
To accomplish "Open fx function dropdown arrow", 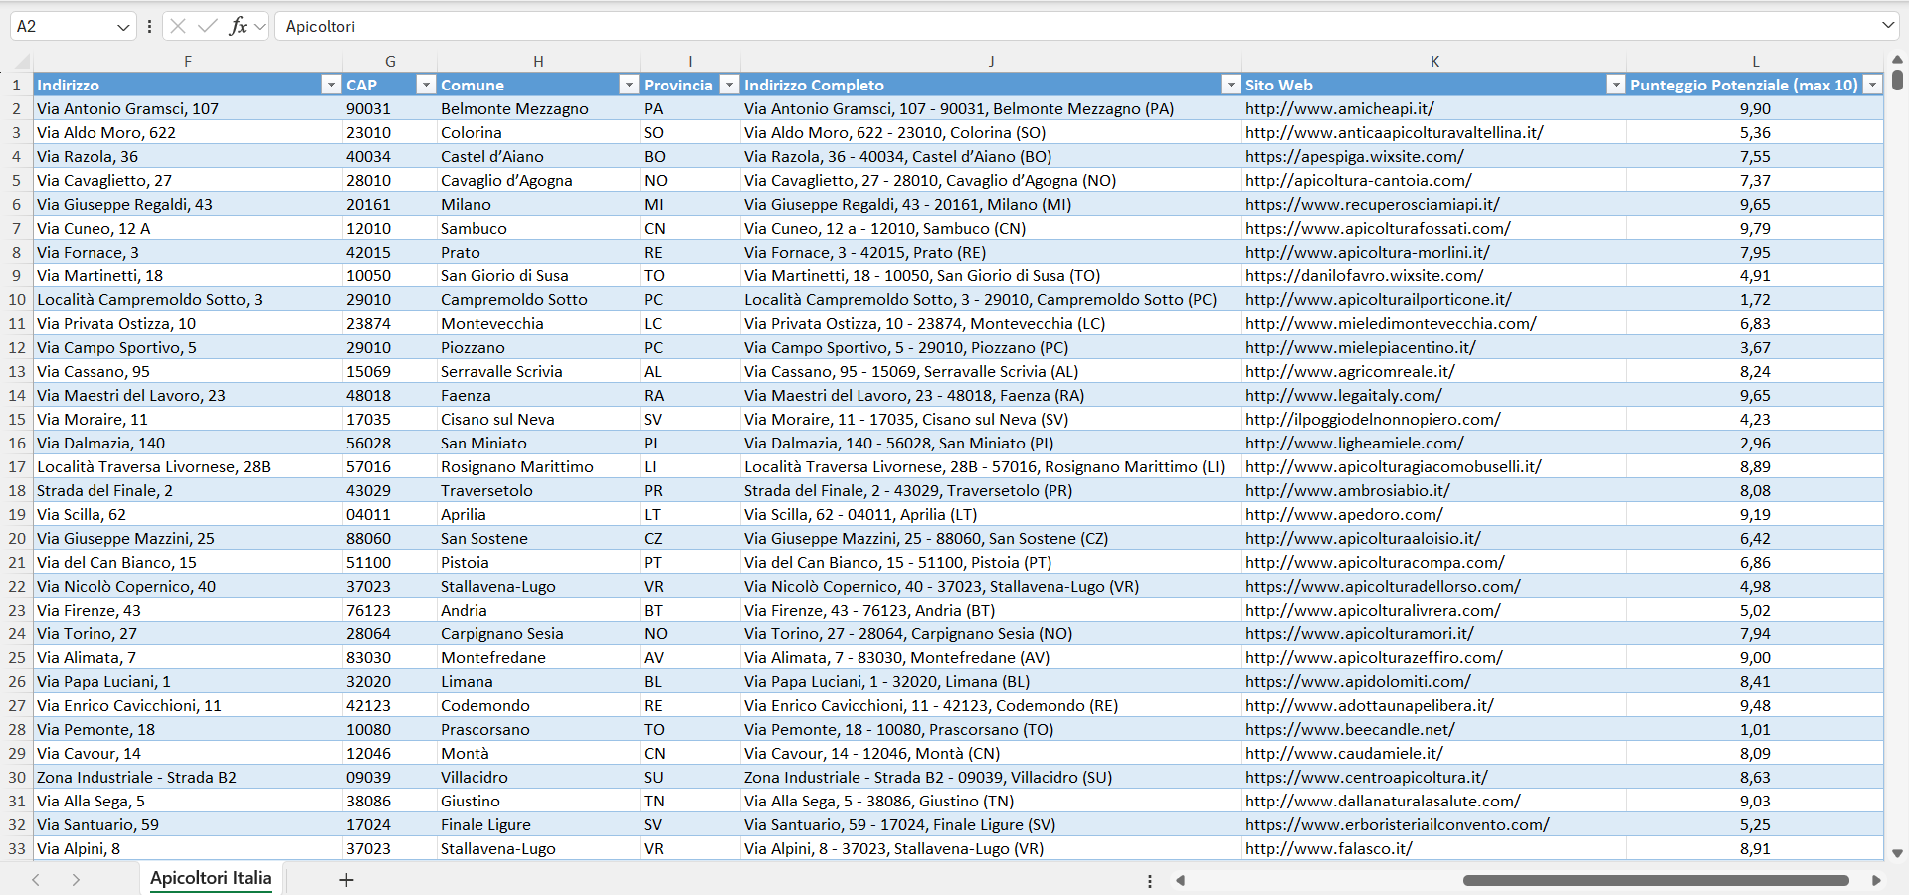I will (x=260, y=26).
